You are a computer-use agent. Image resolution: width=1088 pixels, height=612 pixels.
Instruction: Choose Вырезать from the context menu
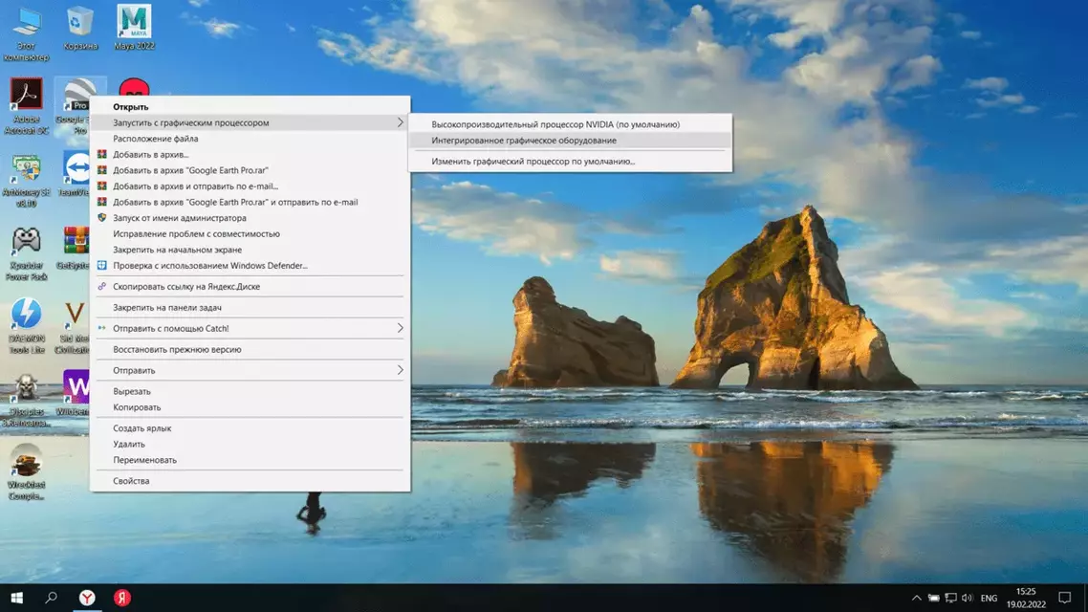(250, 391)
